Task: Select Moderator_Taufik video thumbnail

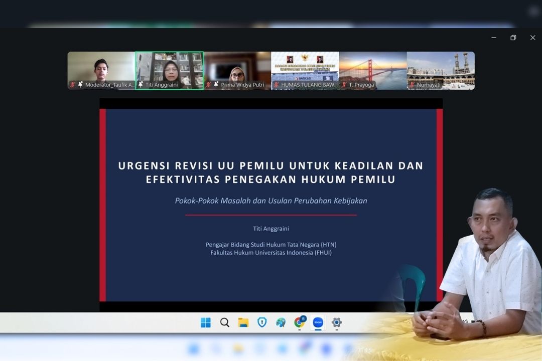Action: pos(101,71)
